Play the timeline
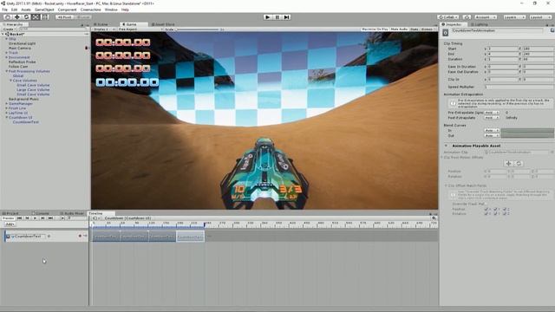This screenshot has width=555, height=312. [x=35, y=218]
